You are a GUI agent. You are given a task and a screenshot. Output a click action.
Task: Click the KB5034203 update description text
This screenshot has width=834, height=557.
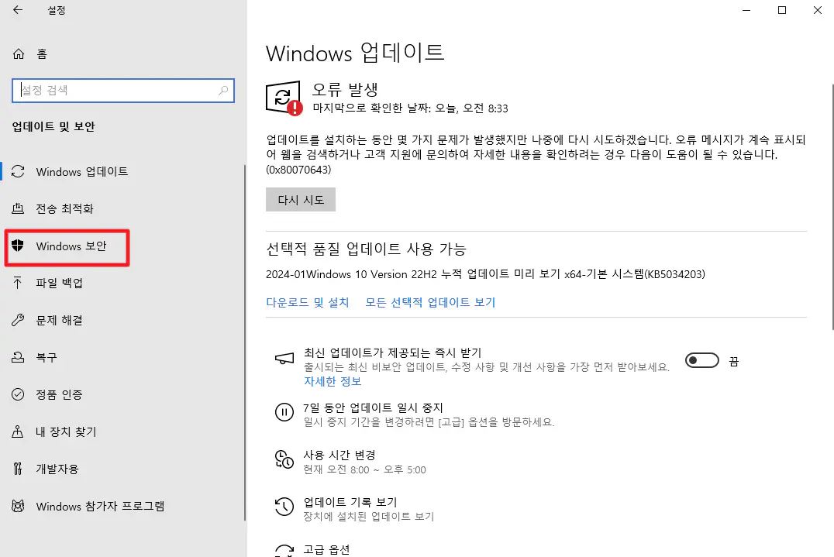click(486, 274)
